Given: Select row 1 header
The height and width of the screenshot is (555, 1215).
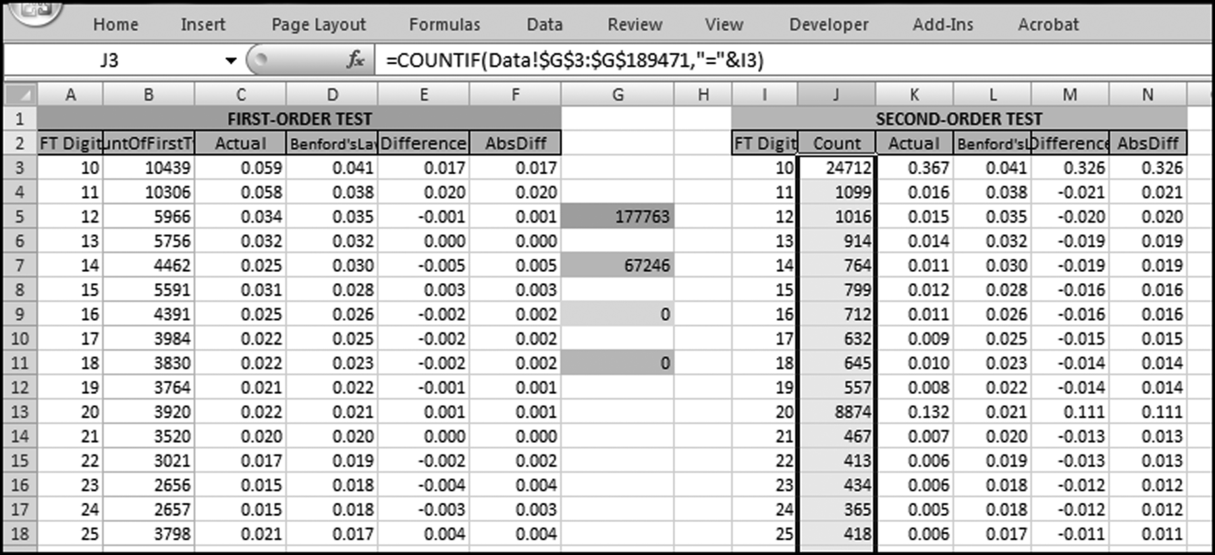Looking at the screenshot, I should pos(20,119).
